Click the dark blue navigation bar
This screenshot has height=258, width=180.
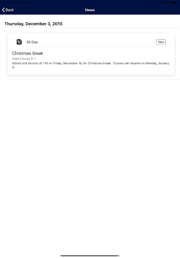90,7
